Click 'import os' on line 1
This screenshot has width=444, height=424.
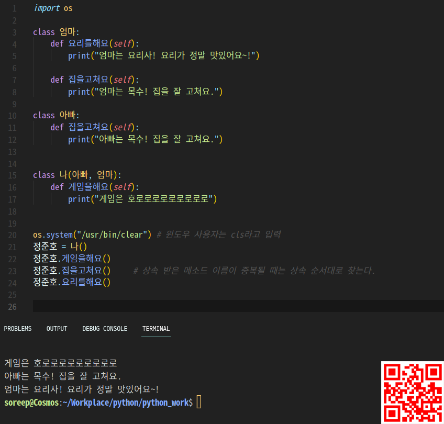[x=53, y=8]
